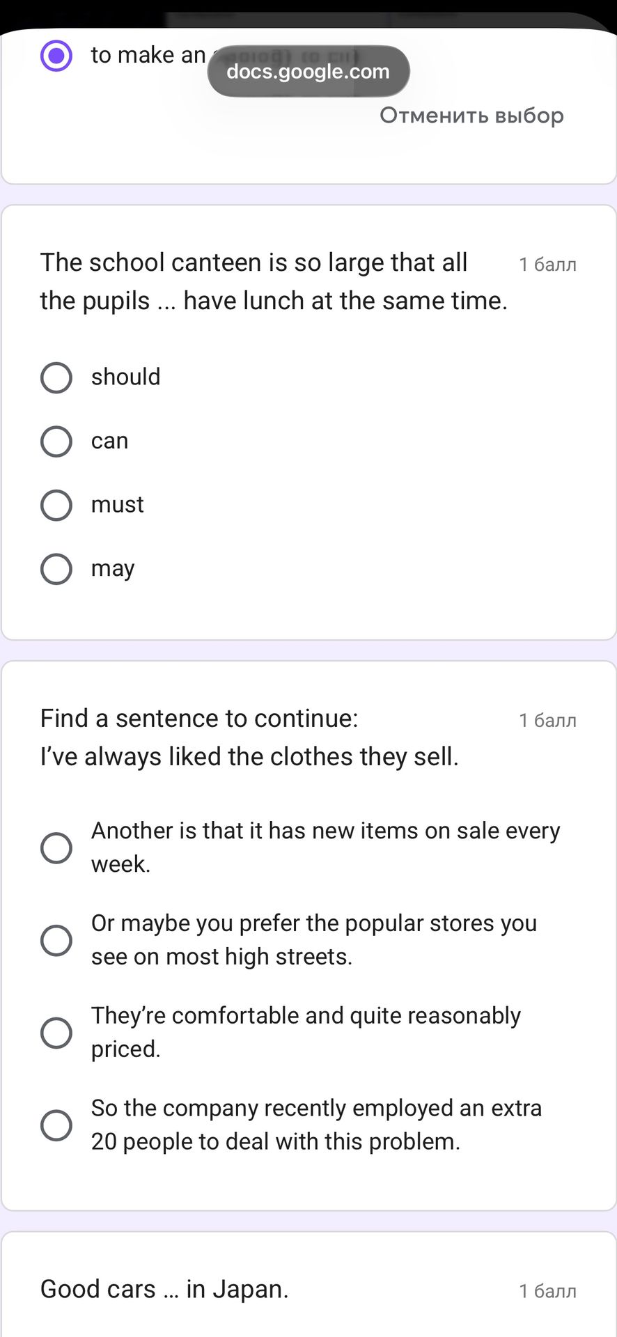Choose 'can' for the canteen question
This screenshot has height=1337, width=617.
click(56, 441)
